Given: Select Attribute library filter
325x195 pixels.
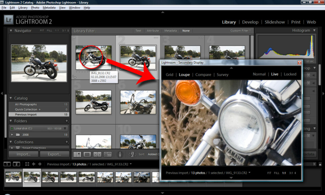Looking at the screenshot, I should pyautogui.click(x=153, y=31).
